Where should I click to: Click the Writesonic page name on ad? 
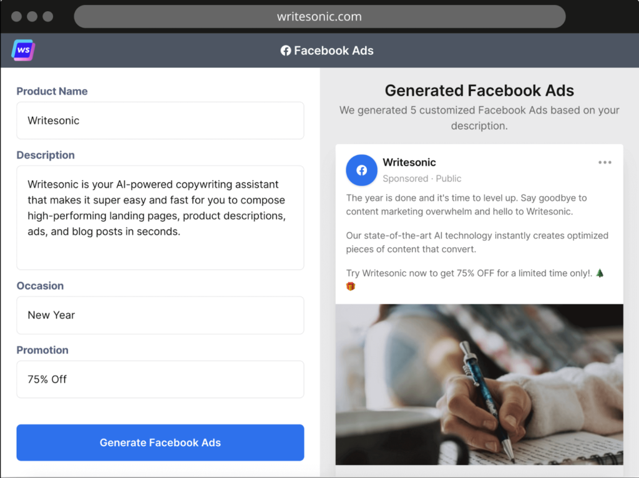(409, 162)
